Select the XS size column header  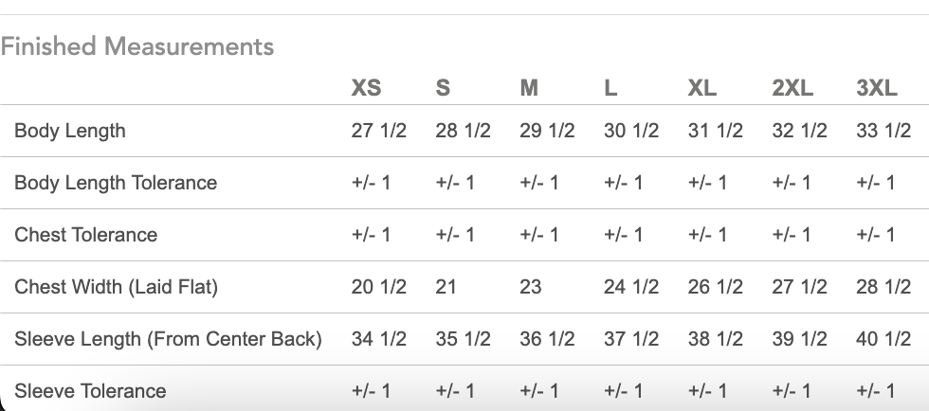click(x=366, y=88)
